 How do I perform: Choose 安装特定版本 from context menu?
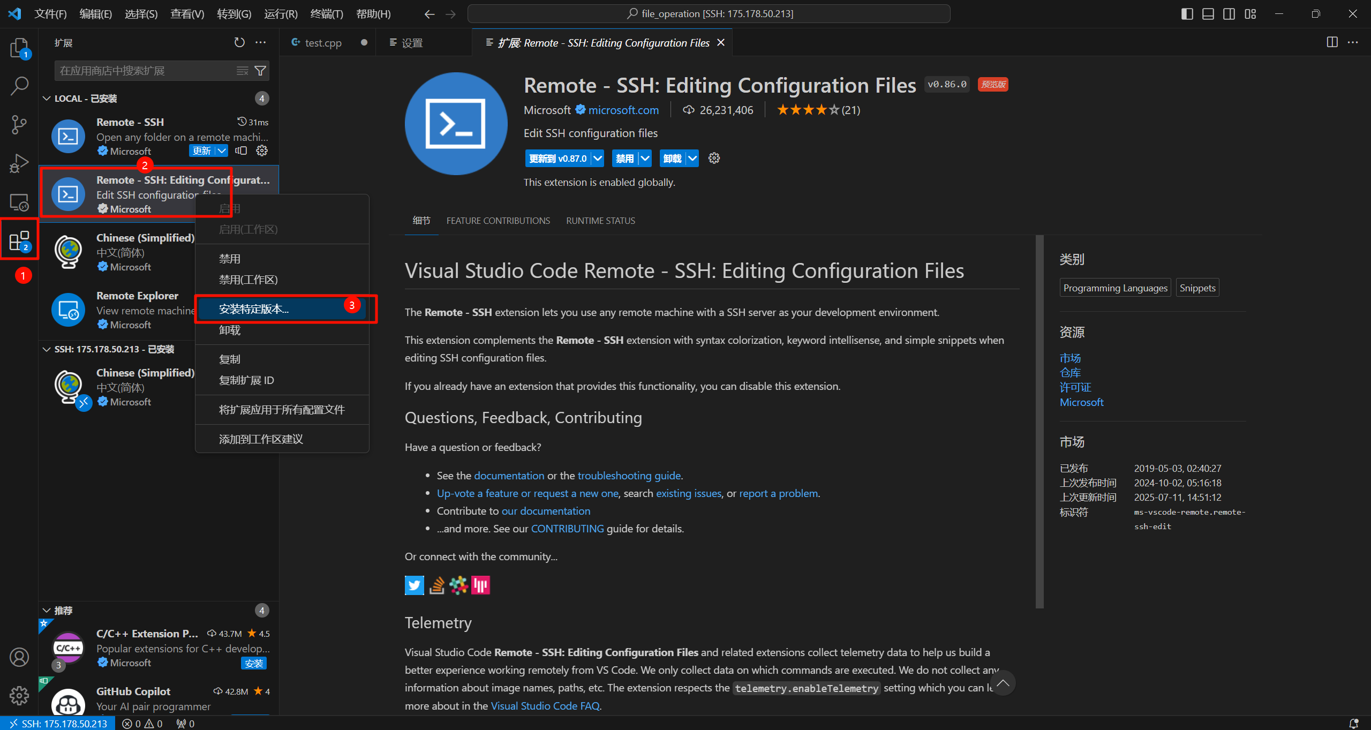click(282, 309)
